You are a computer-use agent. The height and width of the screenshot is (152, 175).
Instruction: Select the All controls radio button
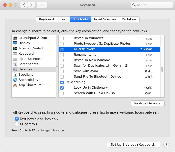coord(17,124)
